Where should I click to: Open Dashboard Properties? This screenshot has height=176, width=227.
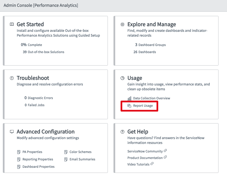click(x=38, y=167)
